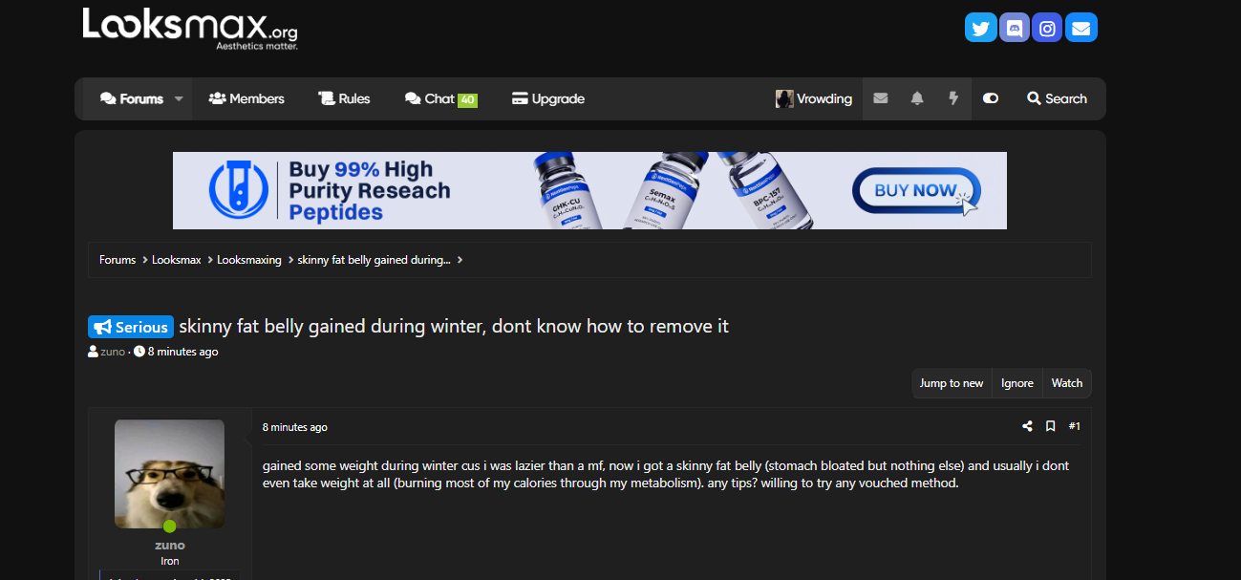Open the Forums menu
The height and width of the screenshot is (580, 1241).
(131, 98)
